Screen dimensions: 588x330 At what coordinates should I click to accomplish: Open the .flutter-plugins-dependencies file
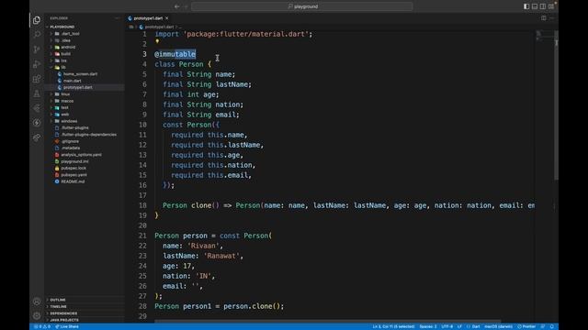point(89,135)
